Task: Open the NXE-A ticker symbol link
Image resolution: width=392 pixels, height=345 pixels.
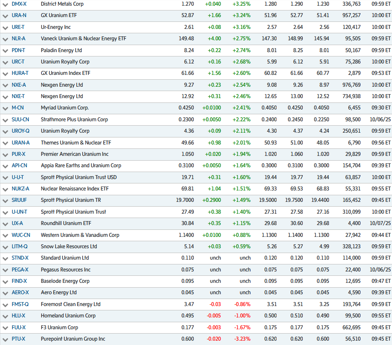Action: tap(18, 85)
